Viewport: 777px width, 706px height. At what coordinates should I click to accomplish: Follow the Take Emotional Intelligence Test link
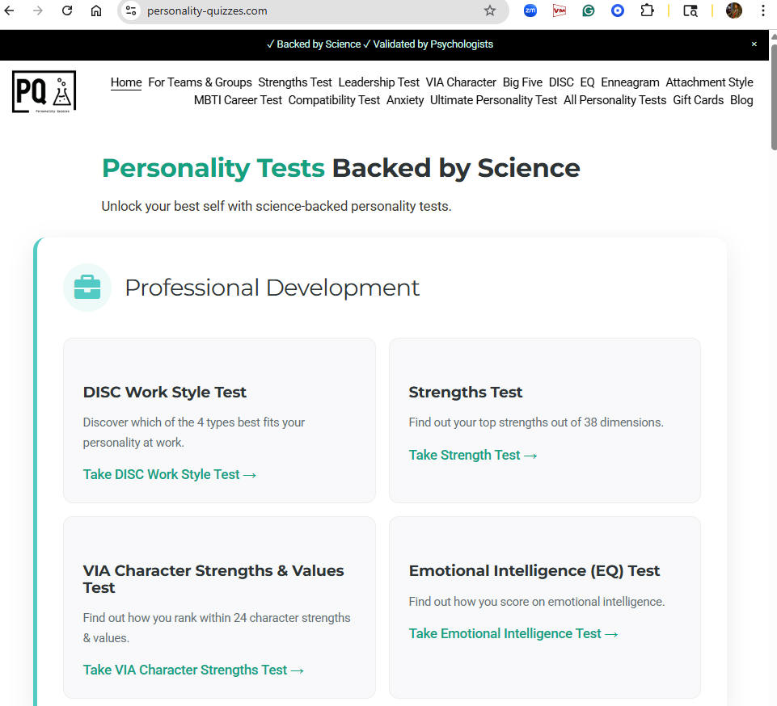[513, 634]
